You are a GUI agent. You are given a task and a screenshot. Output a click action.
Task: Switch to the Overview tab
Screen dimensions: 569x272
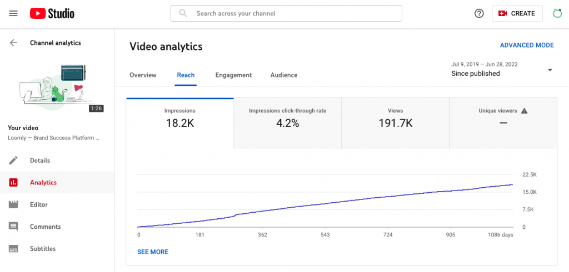click(143, 75)
